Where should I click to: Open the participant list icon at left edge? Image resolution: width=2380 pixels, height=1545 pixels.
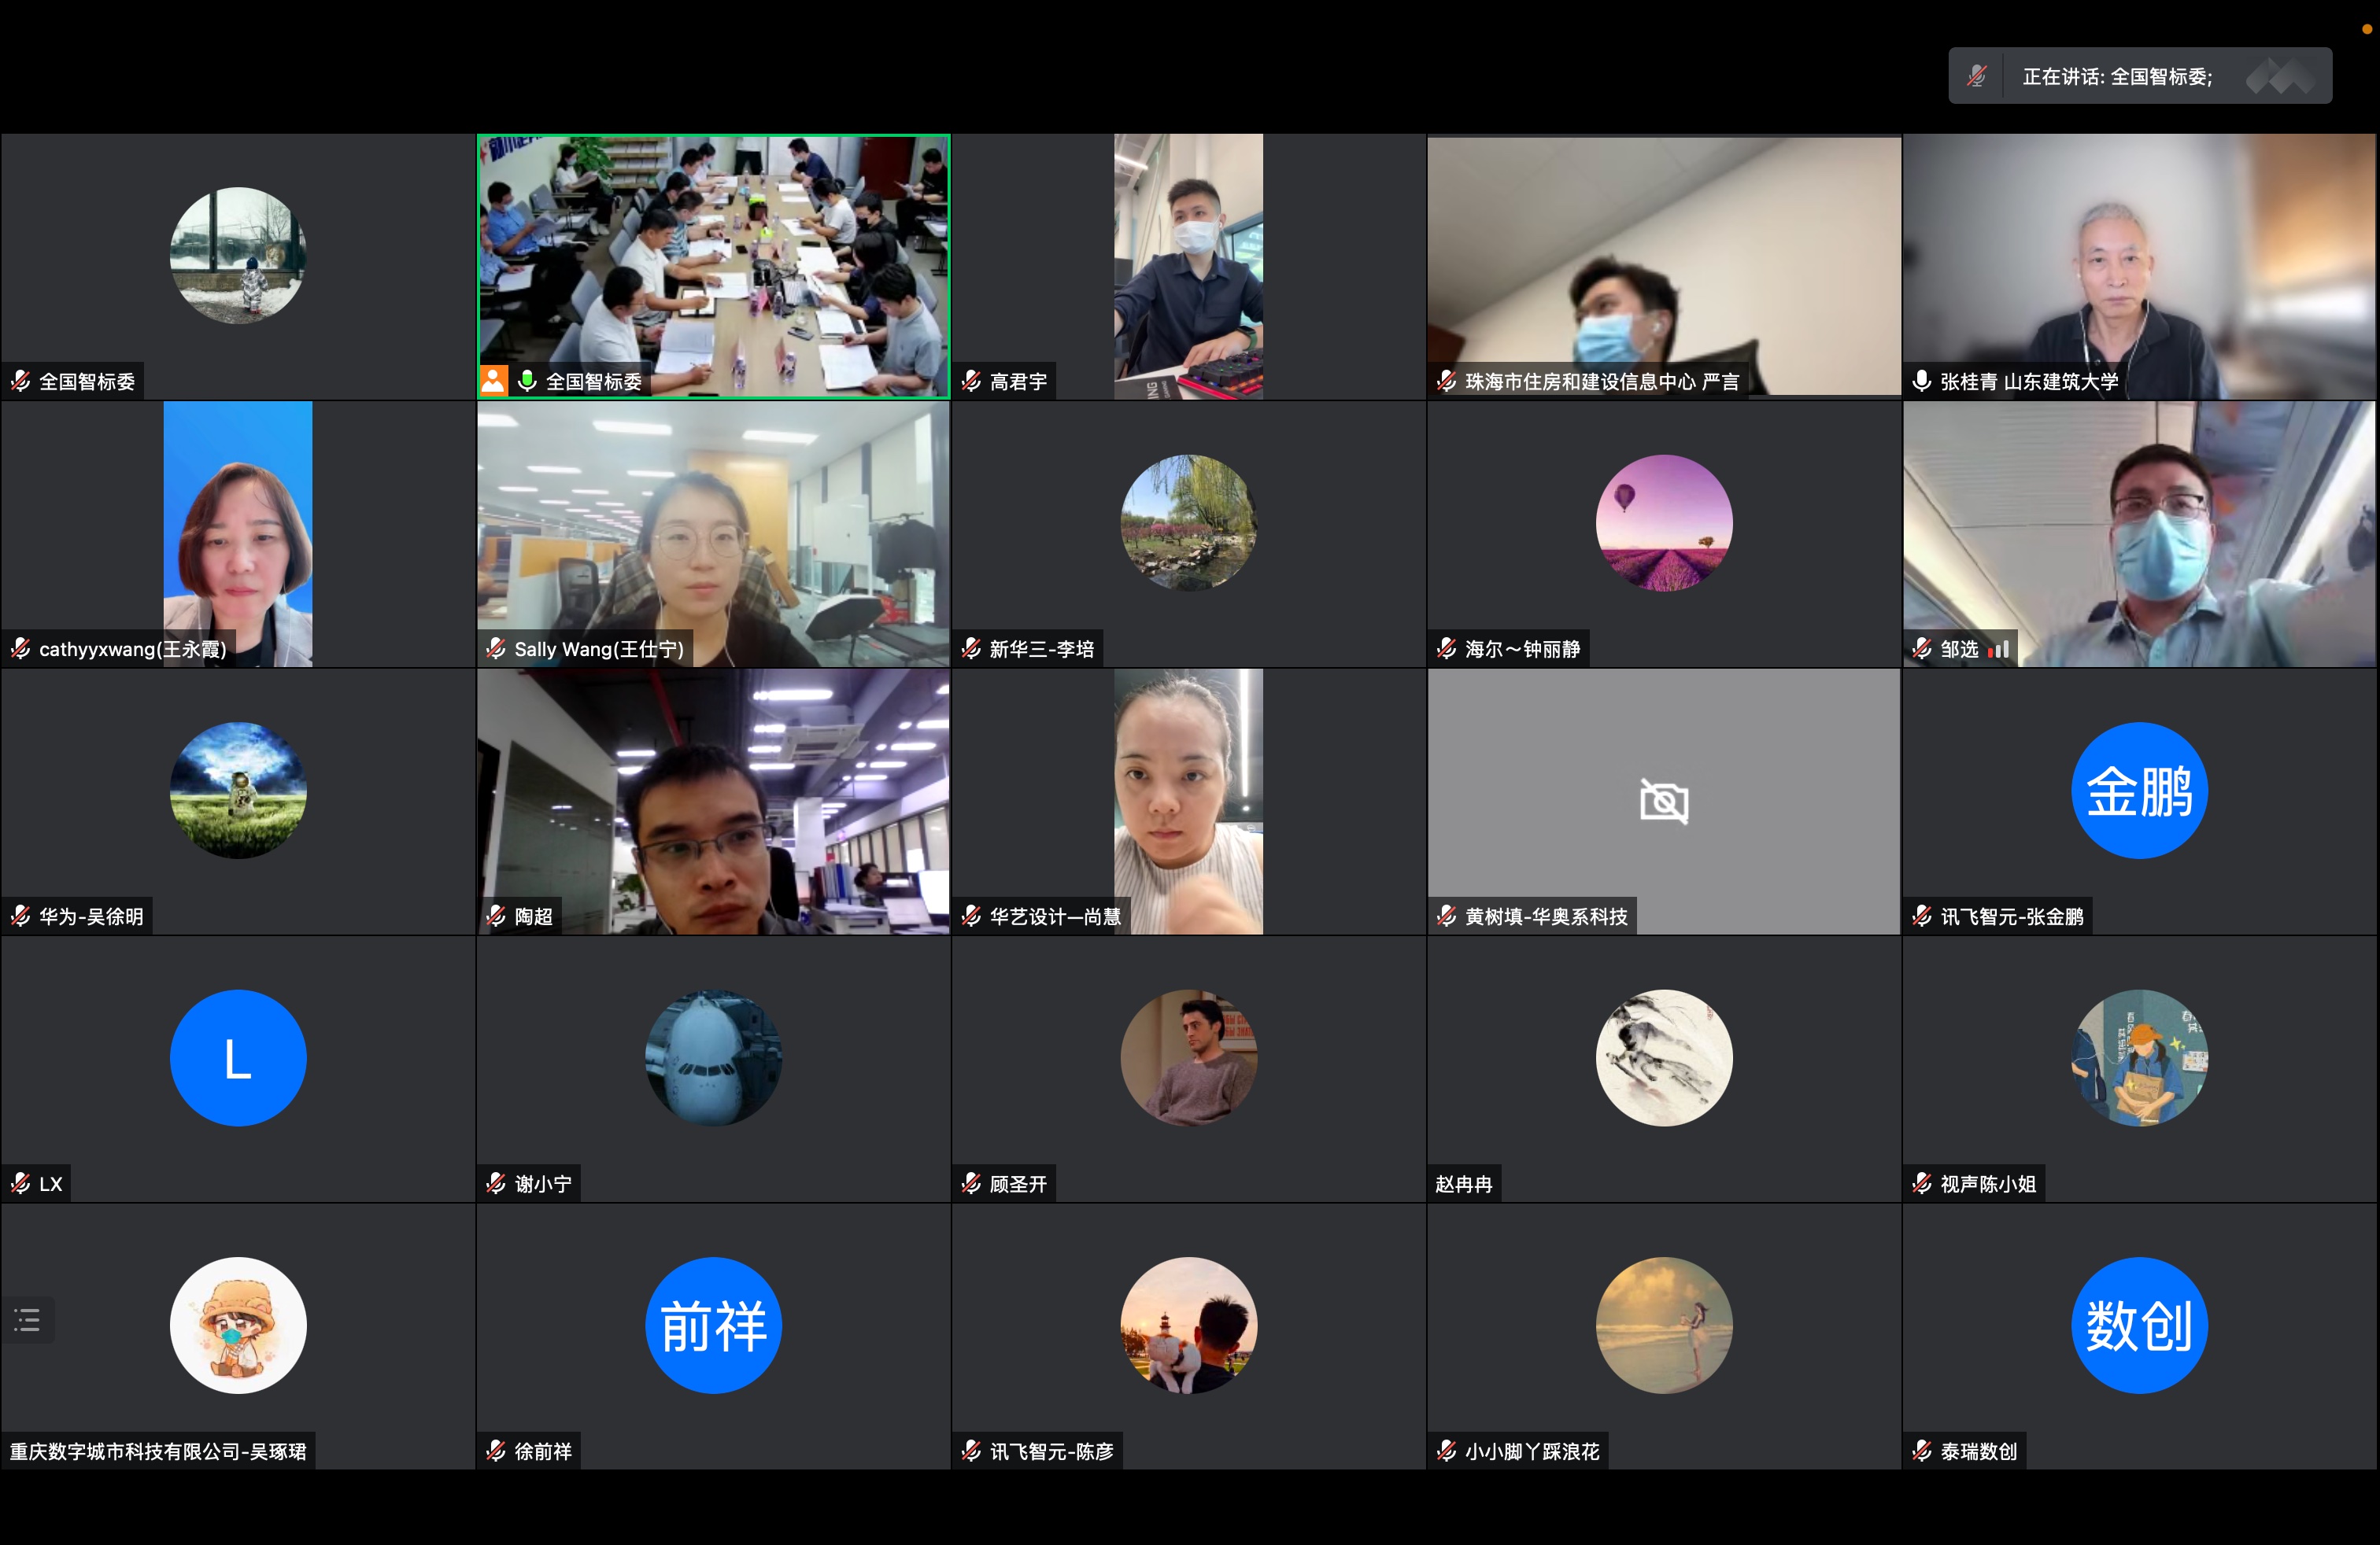click(27, 1320)
